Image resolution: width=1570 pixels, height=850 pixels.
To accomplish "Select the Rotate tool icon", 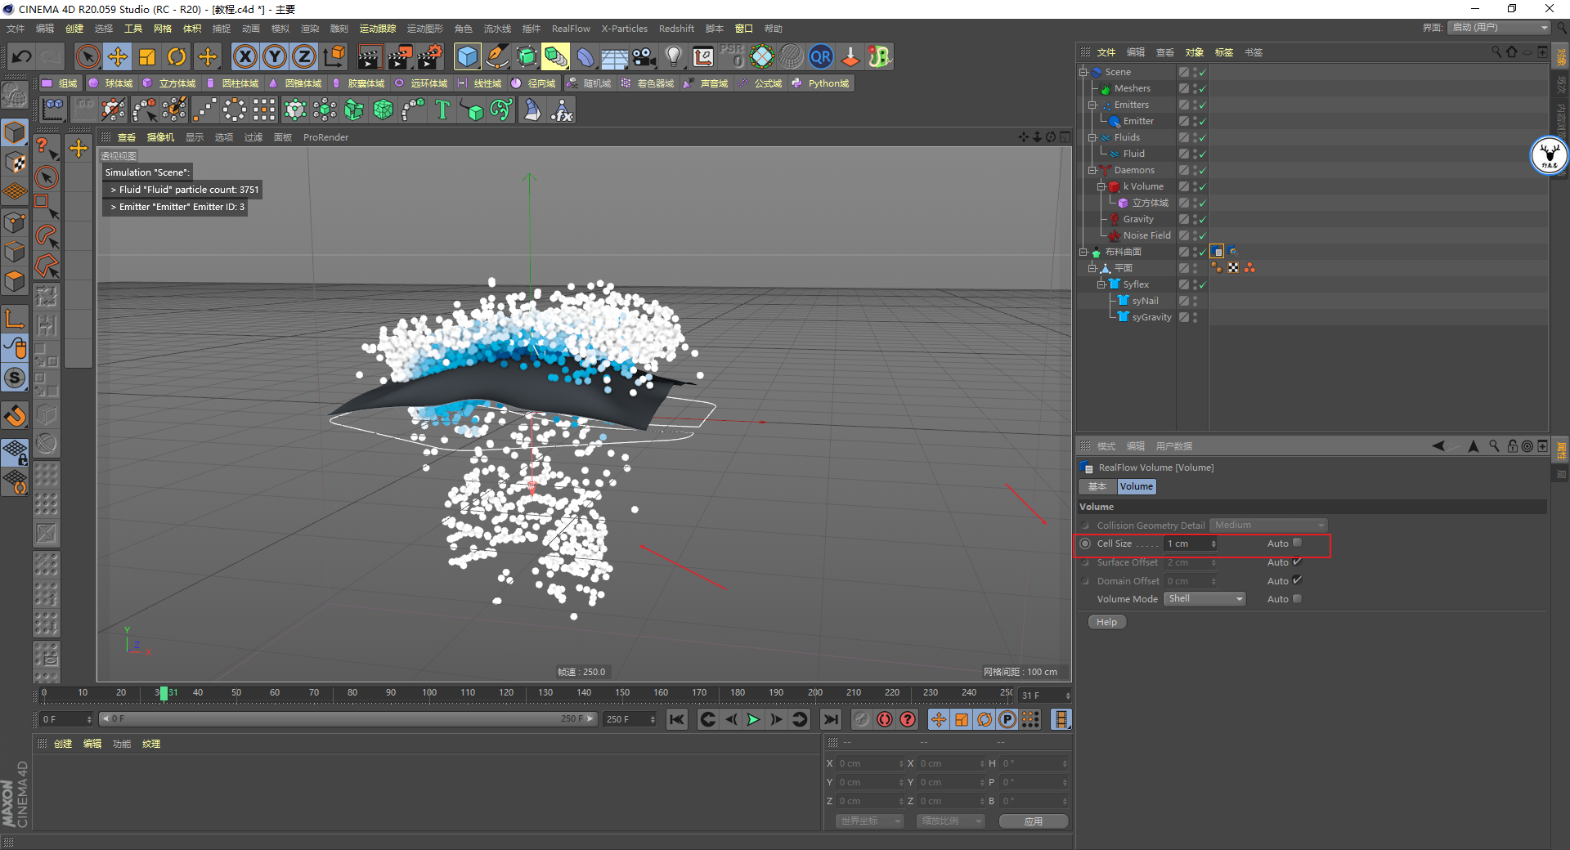I will pyautogui.click(x=177, y=56).
